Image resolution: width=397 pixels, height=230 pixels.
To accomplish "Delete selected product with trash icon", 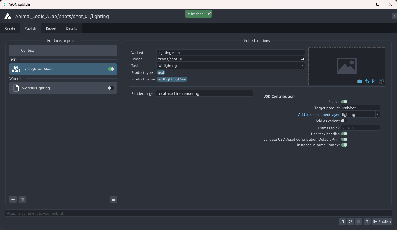I will (x=23, y=199).
